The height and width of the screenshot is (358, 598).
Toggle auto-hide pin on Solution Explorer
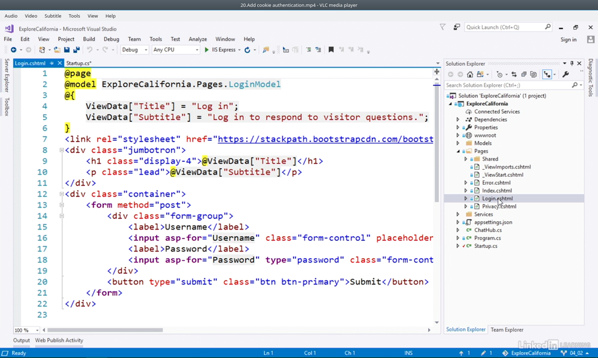pyautogui.click(x=572, y=63)
